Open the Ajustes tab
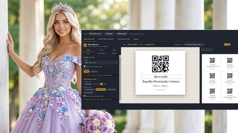 pyautogui.click(x=136, y=39)
